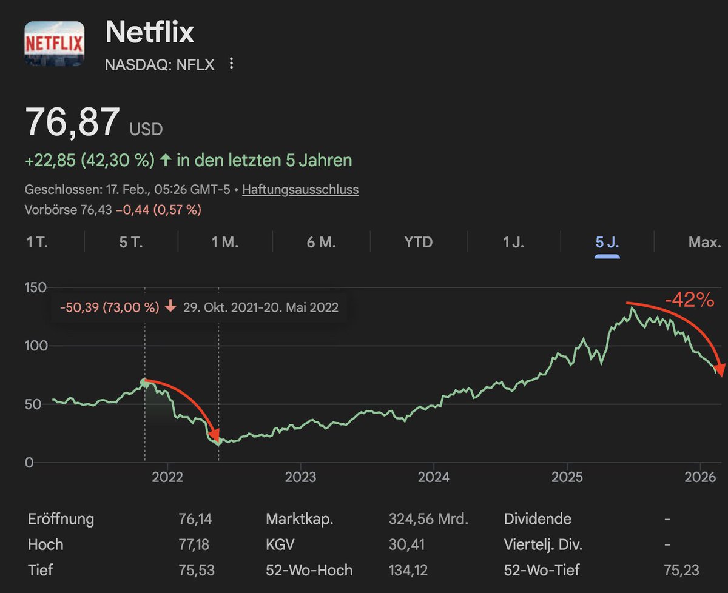The height and width of the screenshot is (593, 728).
Task: Click the 100 y-axis label
Action: (35, 346)
